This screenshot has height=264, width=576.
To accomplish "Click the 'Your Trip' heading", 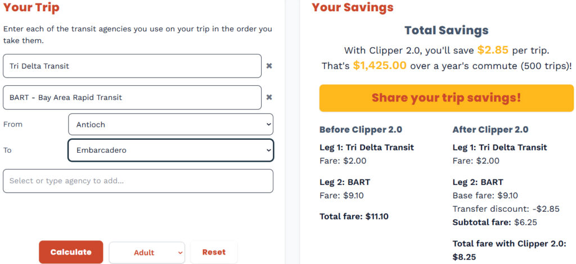I will (x=31, y=8).
